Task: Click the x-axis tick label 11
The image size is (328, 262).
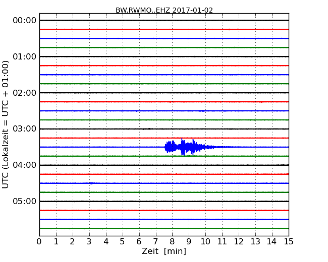Action: 222,242
